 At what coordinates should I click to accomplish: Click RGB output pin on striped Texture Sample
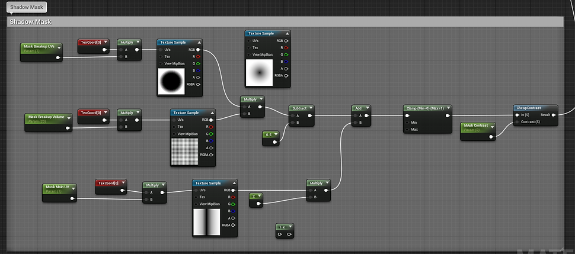click(233, 190)
